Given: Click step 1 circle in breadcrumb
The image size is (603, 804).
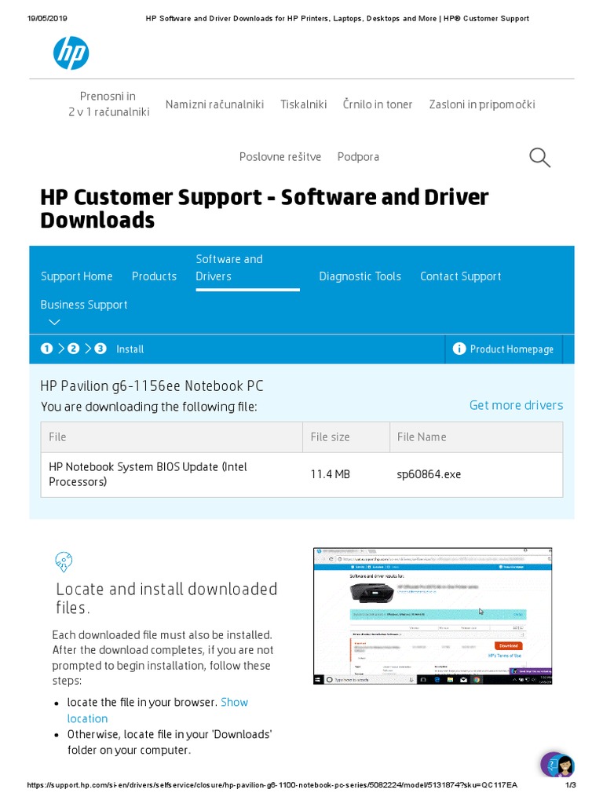Looking at the screenshot, I should (46, 349).
